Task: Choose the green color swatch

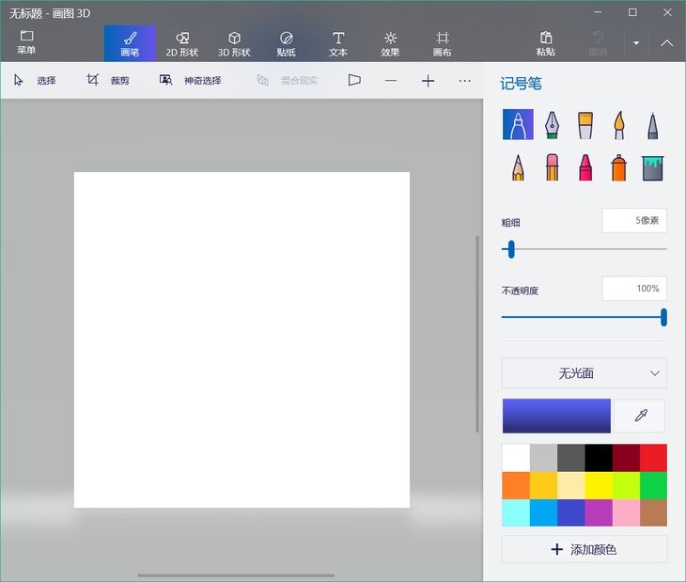Action: click(654, 485)
